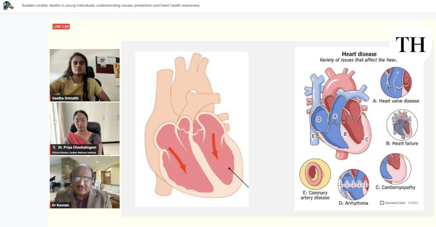The width and height of the screenshot is (436, 227).
Task: Click the large labeled heart illustration
Action: [x=336, y=115]
